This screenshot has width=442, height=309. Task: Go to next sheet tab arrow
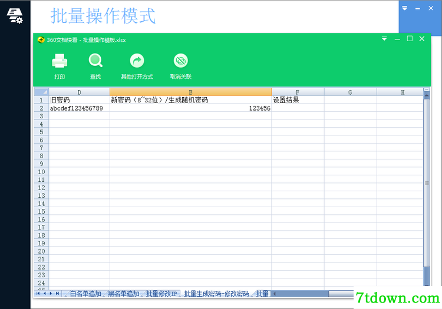click(51, 294)
